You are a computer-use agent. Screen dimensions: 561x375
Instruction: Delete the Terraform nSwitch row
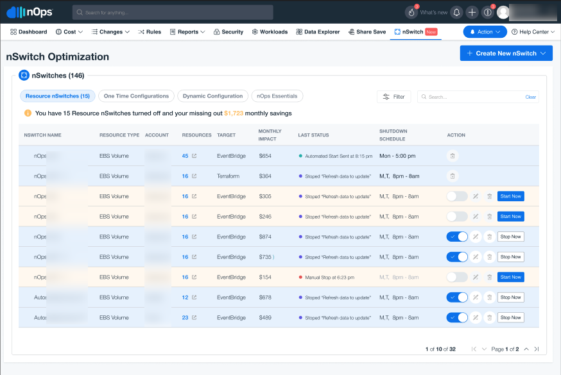453,176
